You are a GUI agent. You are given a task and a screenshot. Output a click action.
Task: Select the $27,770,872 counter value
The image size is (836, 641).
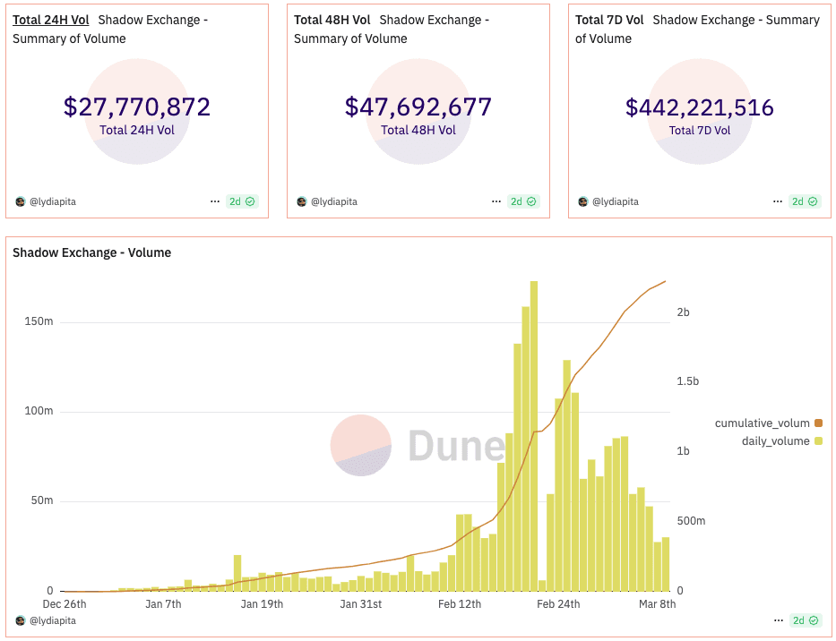[x=137, y=107]
